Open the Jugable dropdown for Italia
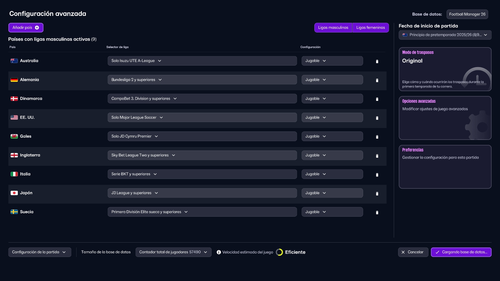The width and height of the screenshot is (500, 281). pyautogui.click(x=332, y=174)
